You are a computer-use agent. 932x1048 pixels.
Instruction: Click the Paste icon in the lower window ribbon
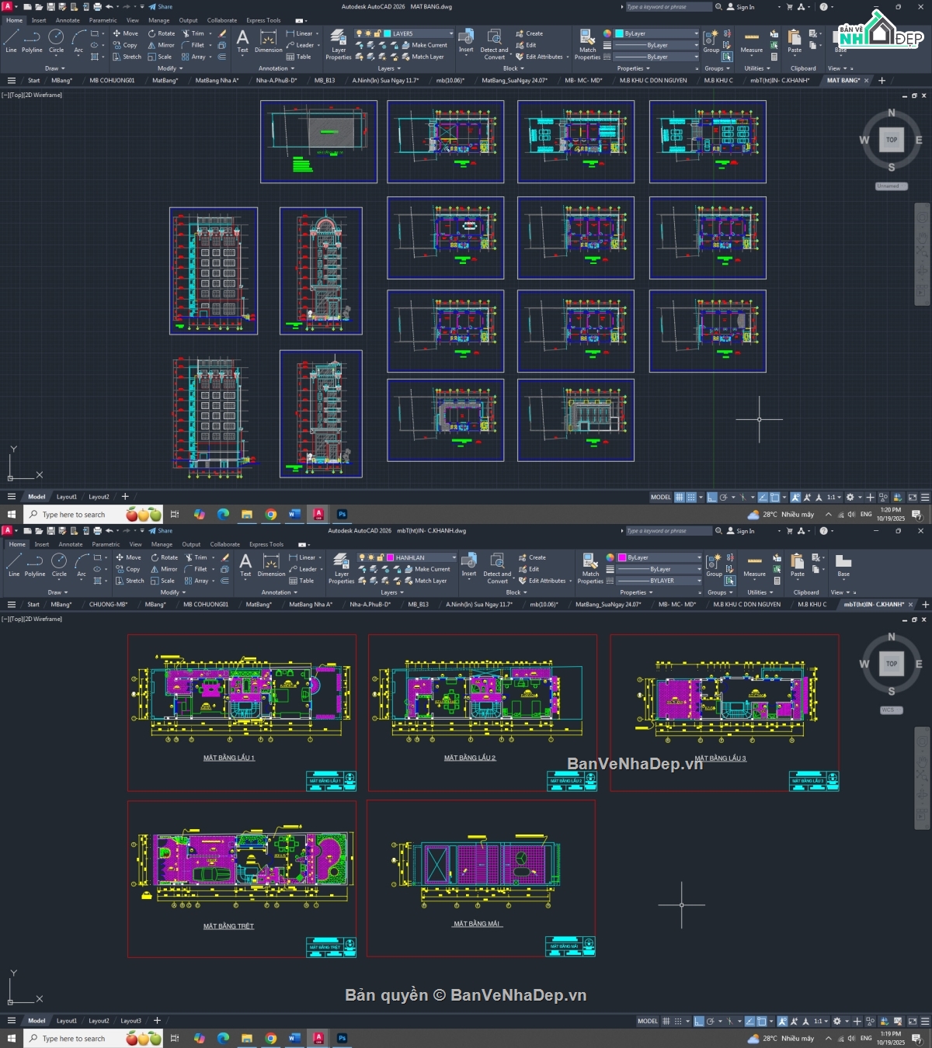(x=797, y=564)
